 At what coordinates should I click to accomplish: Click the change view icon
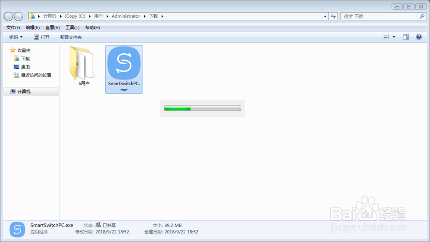tap(386, 37)
